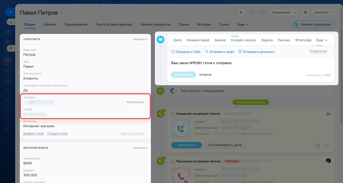Viewport: 343px width, 183px height.
Task: Open the Документ dropdown
Action: coord(323,12)
